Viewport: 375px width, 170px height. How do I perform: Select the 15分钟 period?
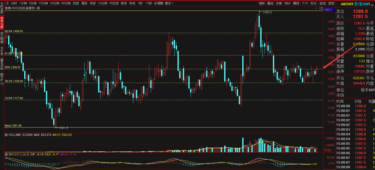(x=43, y=3)
